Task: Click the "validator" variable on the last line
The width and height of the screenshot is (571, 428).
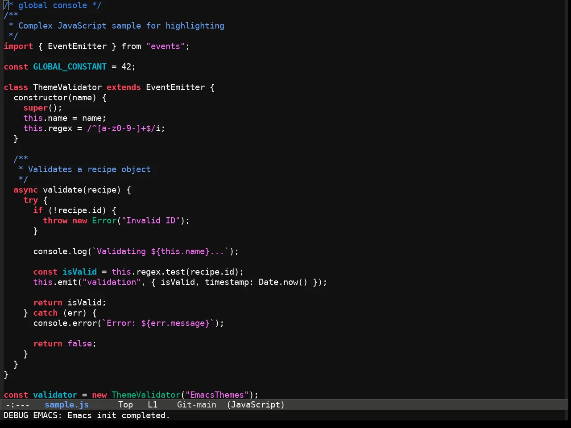Action: (x=55, y=395)
